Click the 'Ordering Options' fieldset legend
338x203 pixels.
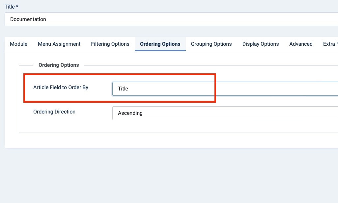tap(59, 65)
